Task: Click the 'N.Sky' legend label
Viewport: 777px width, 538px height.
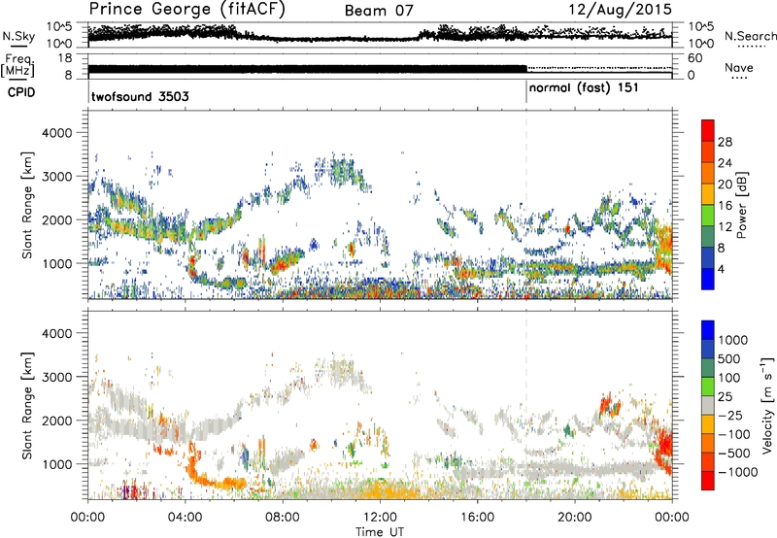Action: pos(18,36)
